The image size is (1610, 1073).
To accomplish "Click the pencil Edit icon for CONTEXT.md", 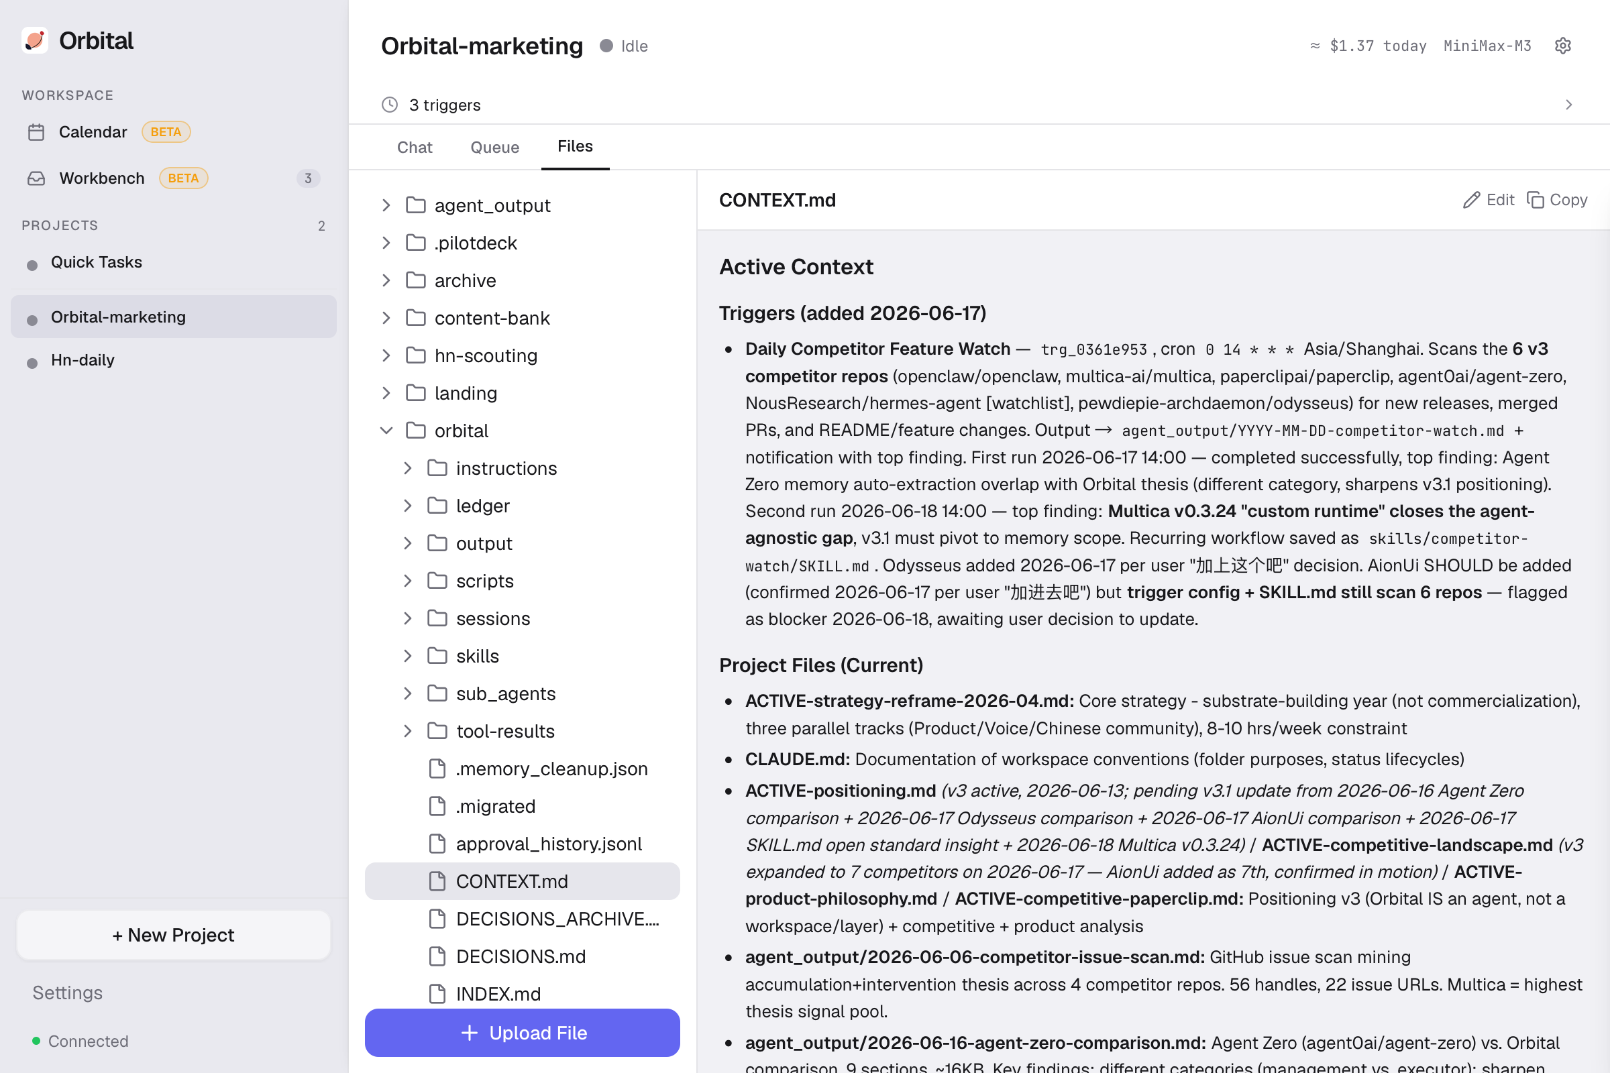I will tap(1471, 200).
